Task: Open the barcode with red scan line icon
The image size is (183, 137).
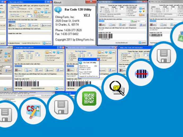Action: pyautogui.click(x=141, y=74)
